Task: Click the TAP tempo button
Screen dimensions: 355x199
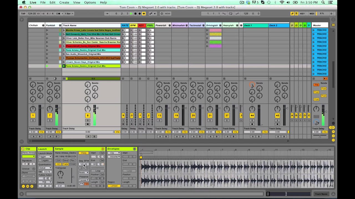Action: pyautogui.click(x=24, y=14)
